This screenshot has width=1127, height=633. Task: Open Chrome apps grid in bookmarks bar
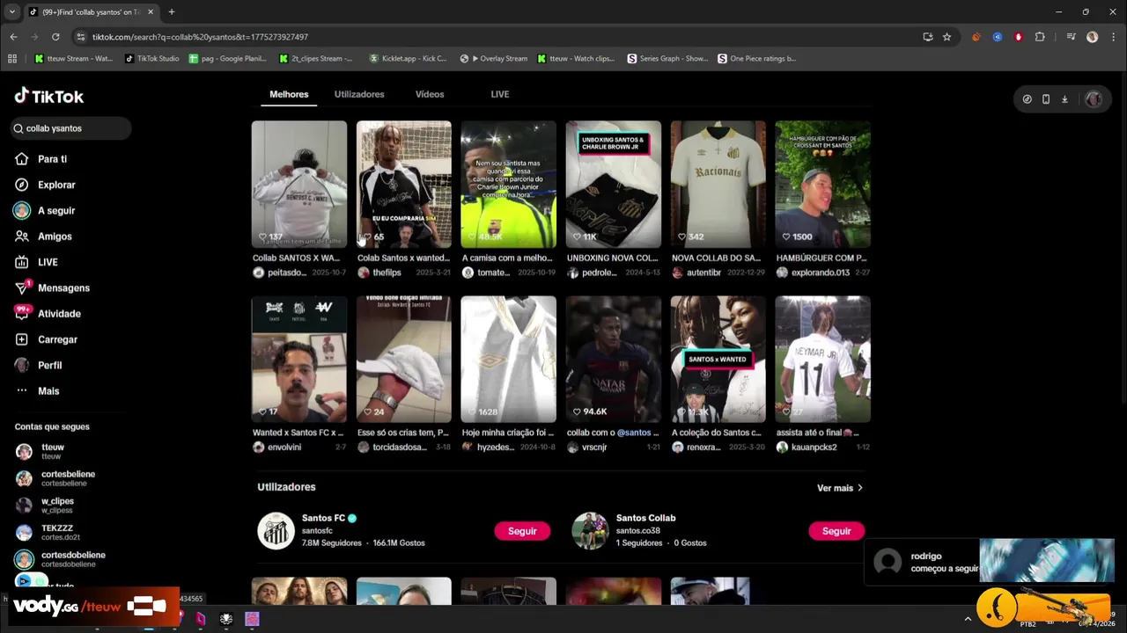tap(12, 59)
